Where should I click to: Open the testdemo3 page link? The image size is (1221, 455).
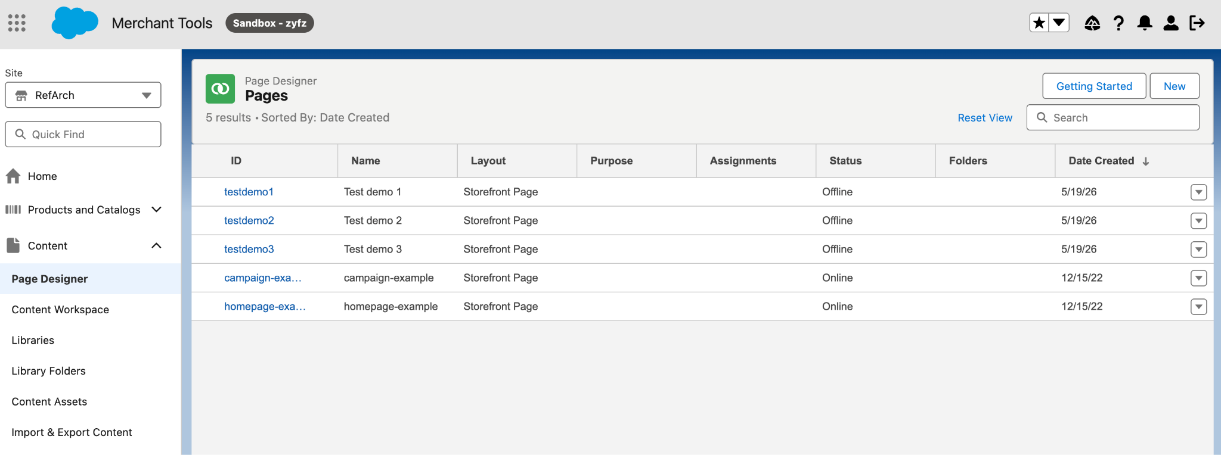[x=249, y=249]
